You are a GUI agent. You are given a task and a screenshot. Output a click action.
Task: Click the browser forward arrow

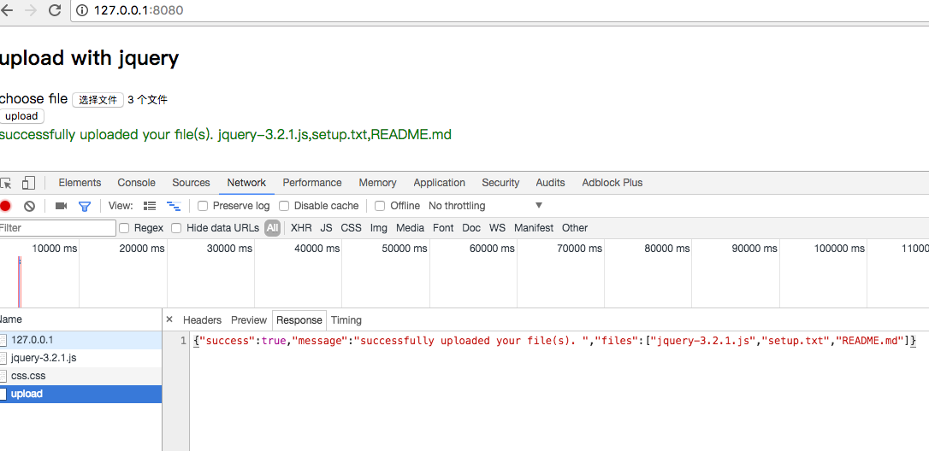coord(31,10)
